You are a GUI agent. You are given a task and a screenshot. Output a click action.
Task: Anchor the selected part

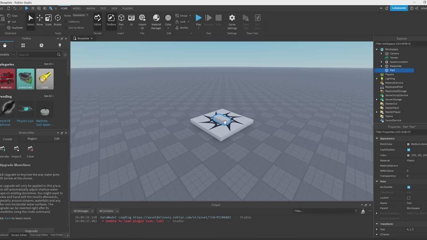[182, 28]
